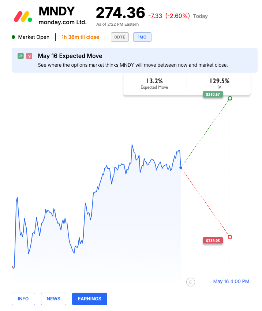Click the green up-arrow expected move icon
Screen dimensions: 262x311
(21, 56)
